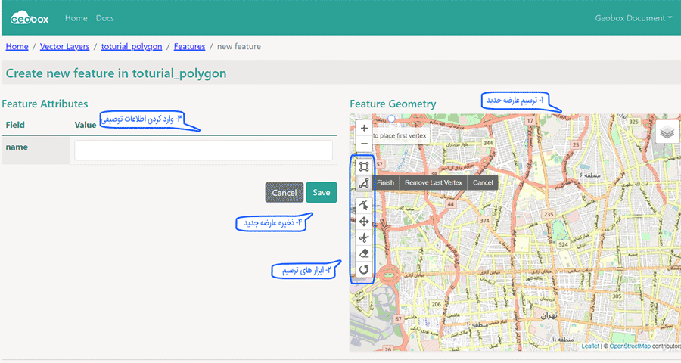Viewport: 681px width, 363px height.
Task: Click the rotate layer tool
Action: coord(364,269)
